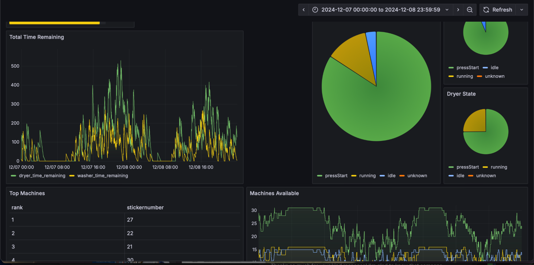Open the Total Time Remaining panel menu
Viewport: 534px width, 265px height.
37,37
